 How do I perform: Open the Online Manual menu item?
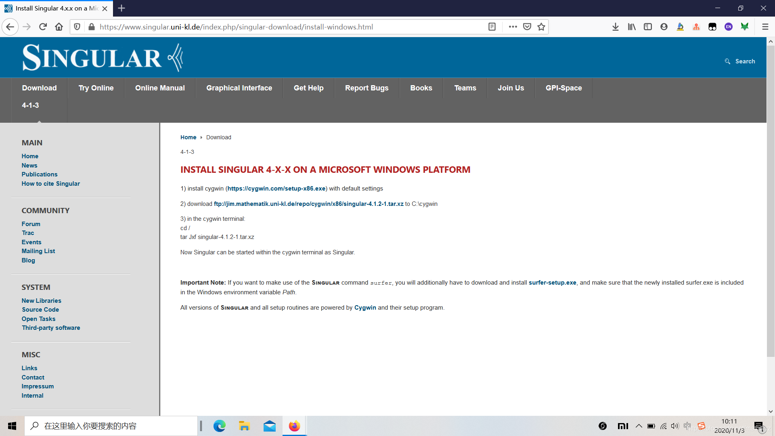tap(160, 88)
